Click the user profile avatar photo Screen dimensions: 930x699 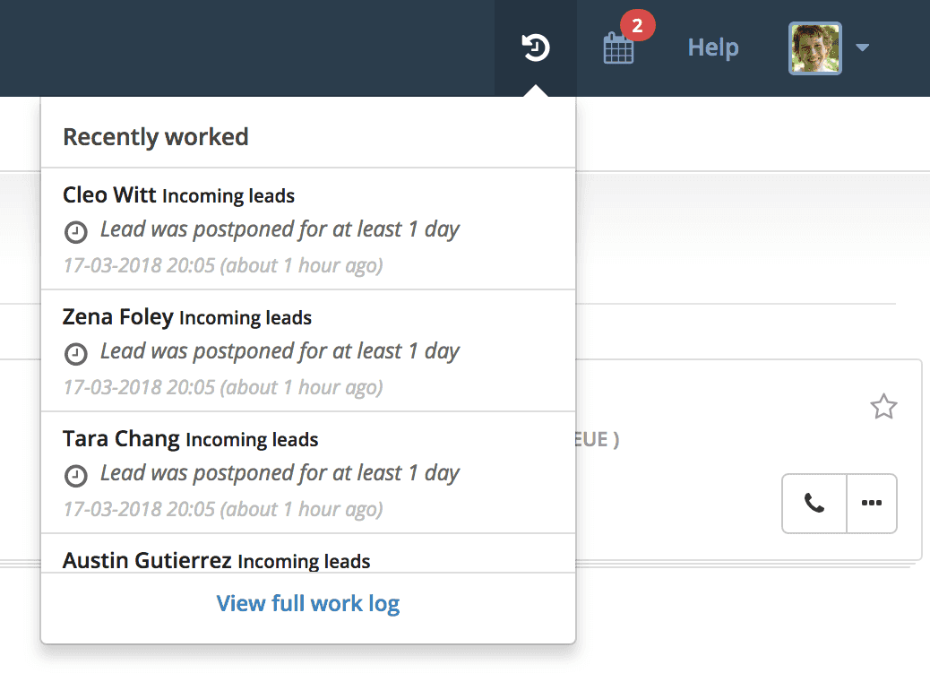tap(815, 48)
